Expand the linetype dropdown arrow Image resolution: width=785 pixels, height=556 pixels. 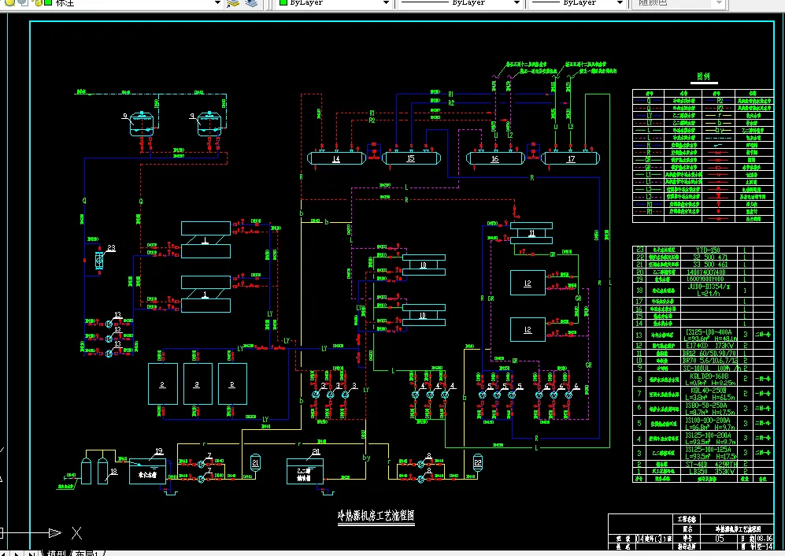tap(517, 3)
